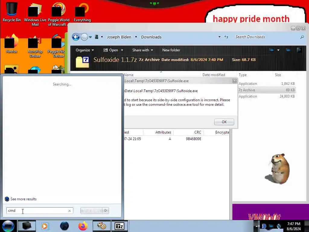This screenshot has height=232, width=309.
Task: Select the 24,803 KB Application row
Action: 267,96
